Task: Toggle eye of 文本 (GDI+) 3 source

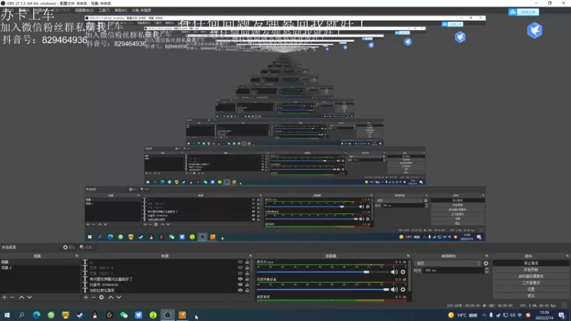Action: (x=240, y=273)
